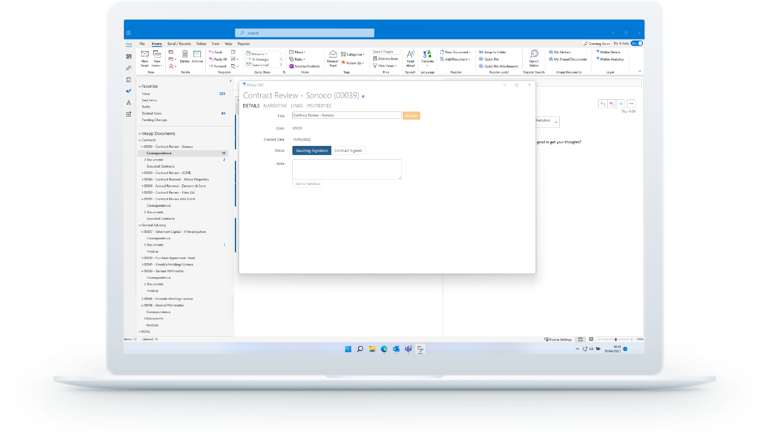Click Quick File in Repstor assist
The height and width of the screenshot is (442, 769).
tap(489, 59)
